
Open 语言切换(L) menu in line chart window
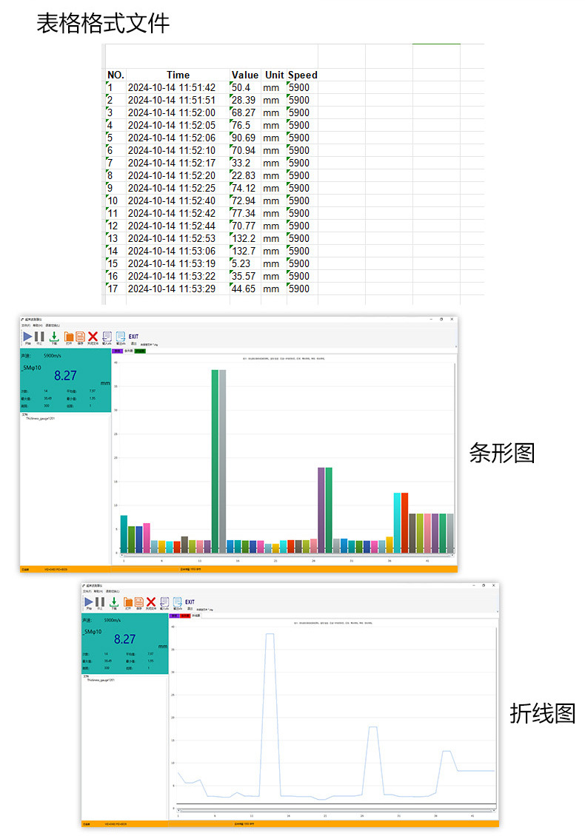[x=113, y=590]
